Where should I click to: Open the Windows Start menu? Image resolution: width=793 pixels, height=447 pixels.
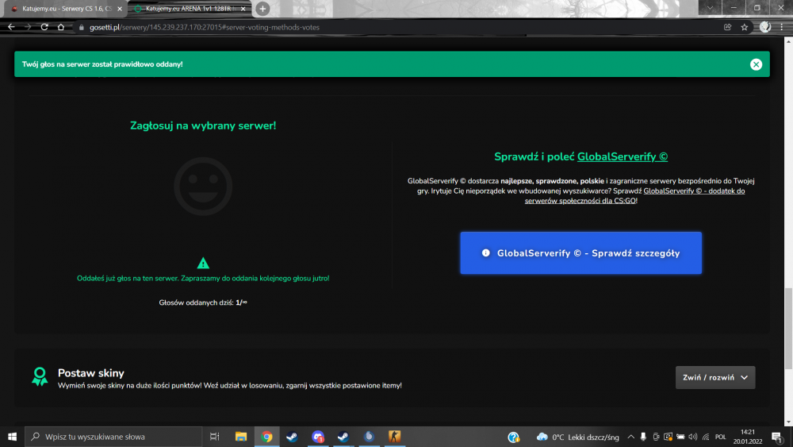12,437
